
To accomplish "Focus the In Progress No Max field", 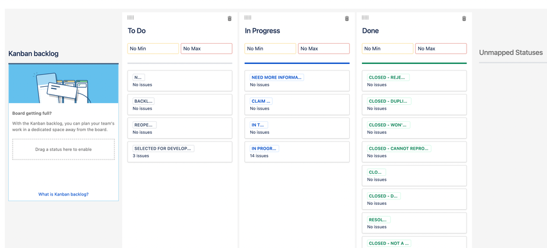I will (324, 49).
